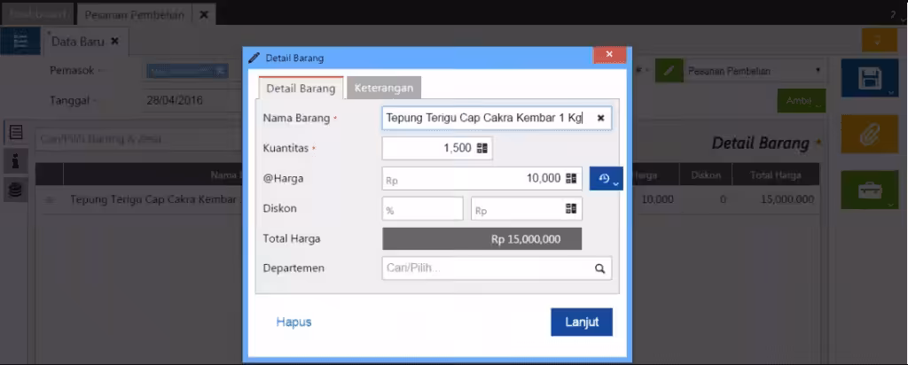Click the Tepung Terigu Cap Cakra Kembar table row
908x365 pixels.
(427, 199)
